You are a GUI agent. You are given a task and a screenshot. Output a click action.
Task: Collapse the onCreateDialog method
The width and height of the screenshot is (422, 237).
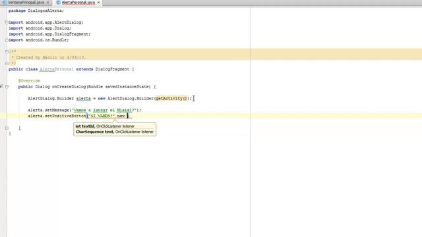tap(7, 87)
